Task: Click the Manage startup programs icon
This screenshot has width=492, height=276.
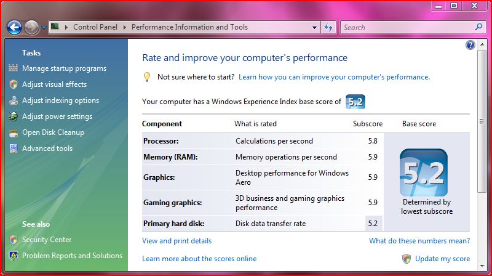Action: (13, 68)
